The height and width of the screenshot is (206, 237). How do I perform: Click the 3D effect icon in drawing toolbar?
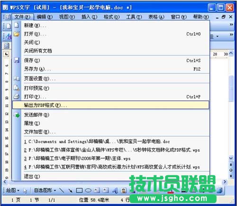(219, 190)
